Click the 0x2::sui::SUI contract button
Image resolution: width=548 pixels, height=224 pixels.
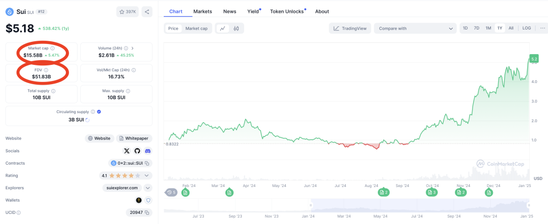click(131, 163)
